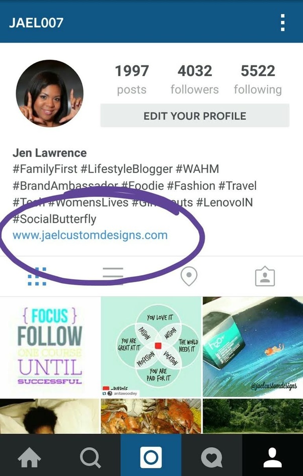Open the crab seafood photo post
This screenshot has width=303, height=476.
(151, 416)
